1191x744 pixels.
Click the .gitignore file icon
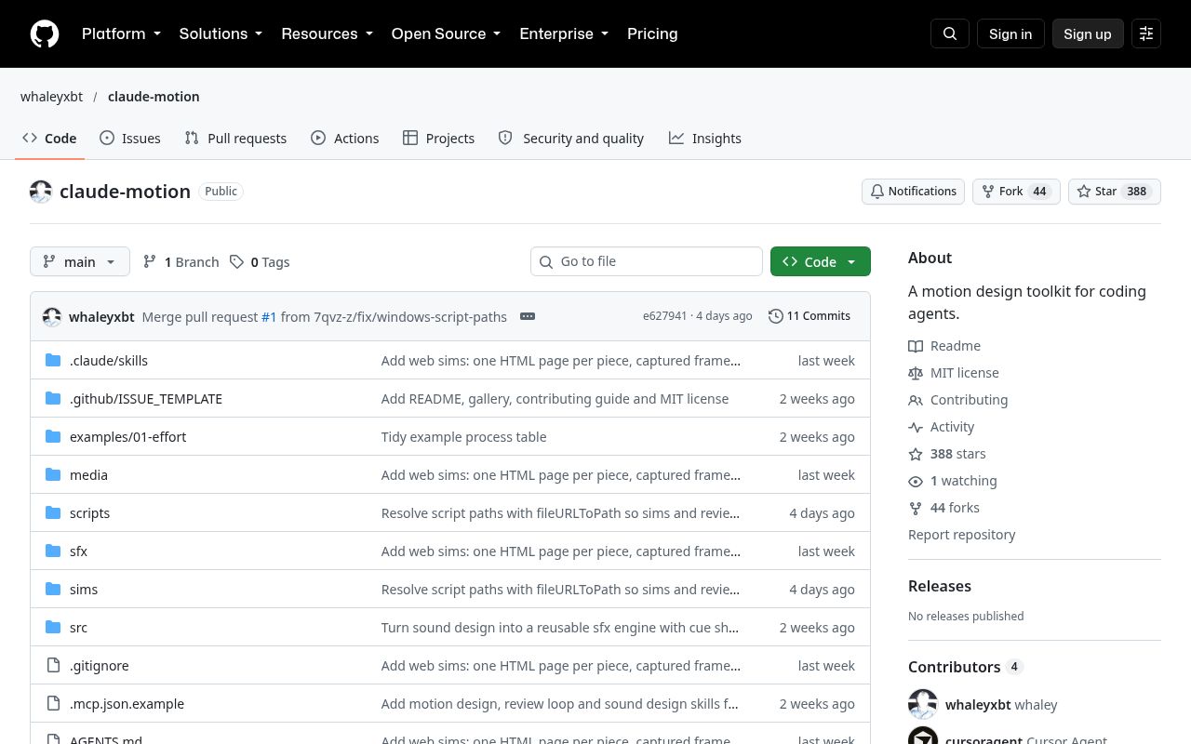53,665
